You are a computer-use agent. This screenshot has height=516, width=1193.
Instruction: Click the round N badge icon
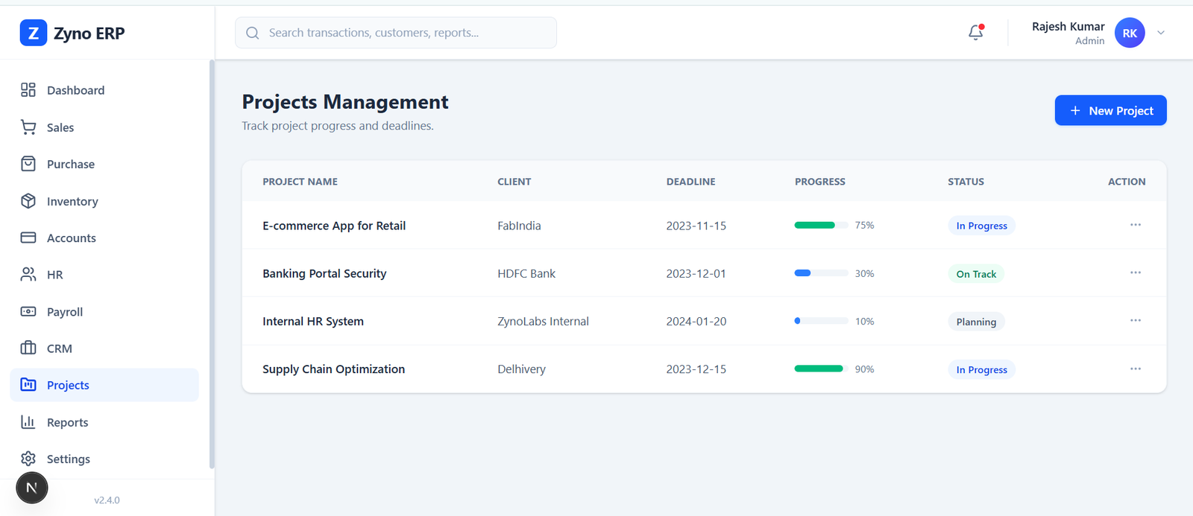(32, 488)
